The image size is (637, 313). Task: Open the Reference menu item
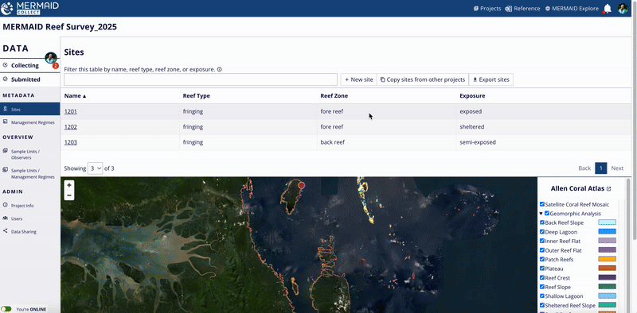pos(522,9)
